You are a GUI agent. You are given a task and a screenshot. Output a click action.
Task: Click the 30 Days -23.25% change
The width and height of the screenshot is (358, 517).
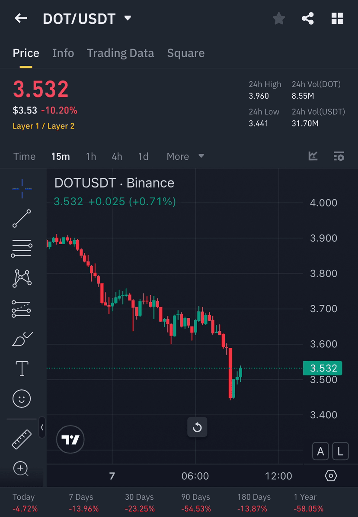point(139,503)
